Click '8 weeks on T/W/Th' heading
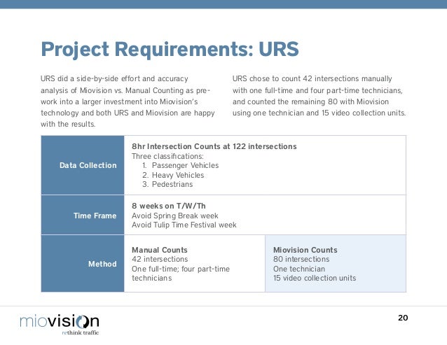 168,206
